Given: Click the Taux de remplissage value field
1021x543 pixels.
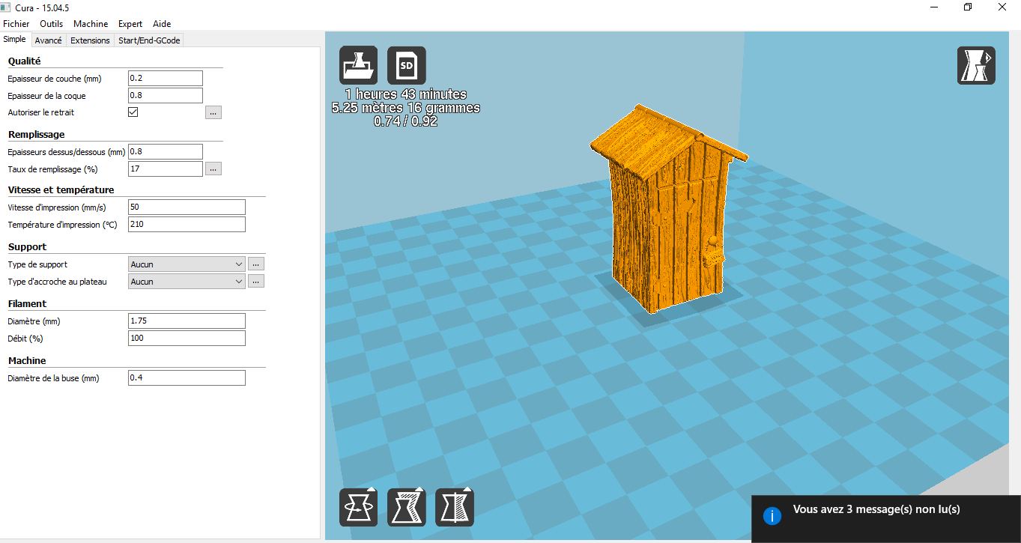Looking at the screenshot, I should click(x=166, y=169).
